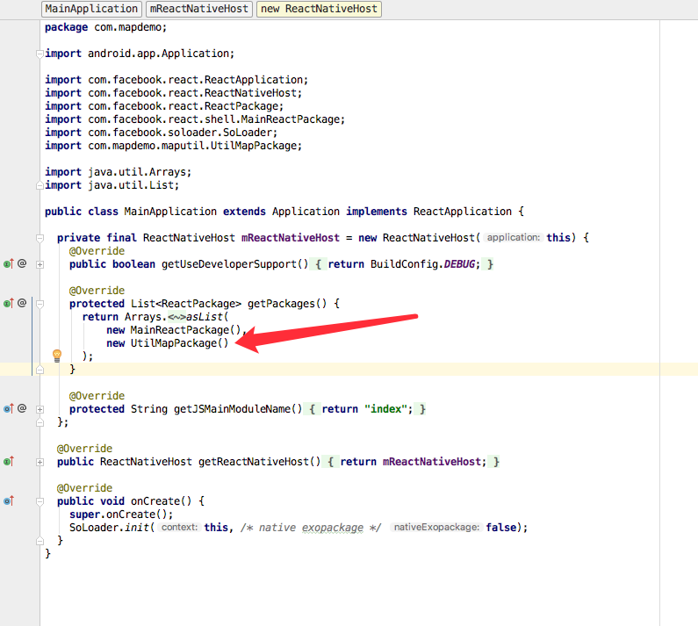Click the @Override annotation above getPackages
The height and width of the screenshot is (626, 698).
[x=97, y=291]
